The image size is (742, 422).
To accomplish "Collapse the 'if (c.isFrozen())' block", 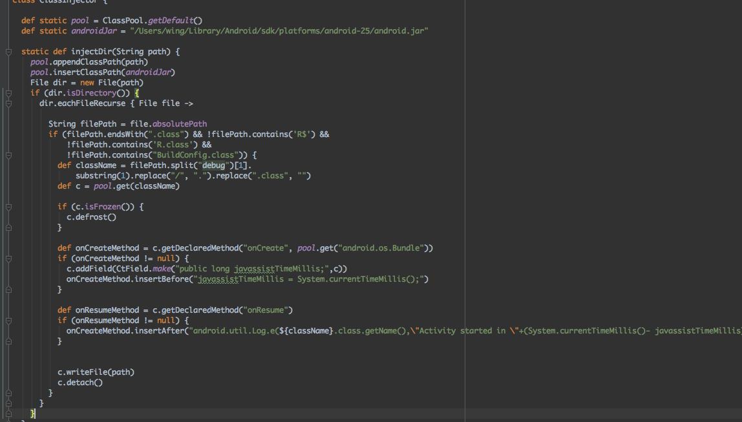I will [8, 207].
